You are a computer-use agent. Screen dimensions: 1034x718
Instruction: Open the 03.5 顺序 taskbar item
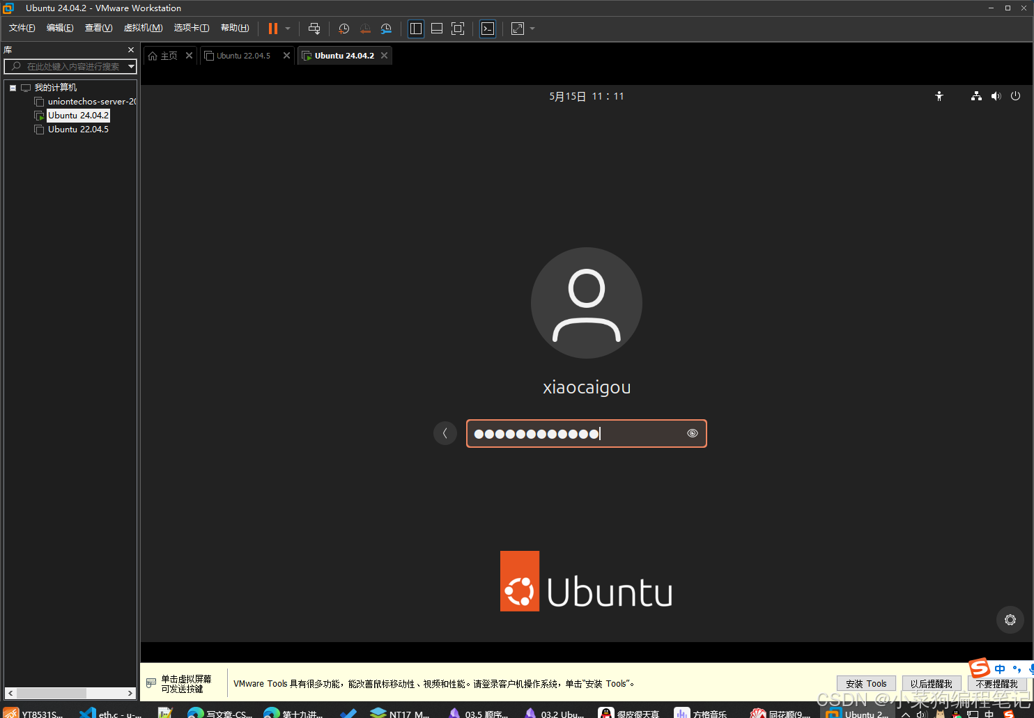click(x=478, y=712)
